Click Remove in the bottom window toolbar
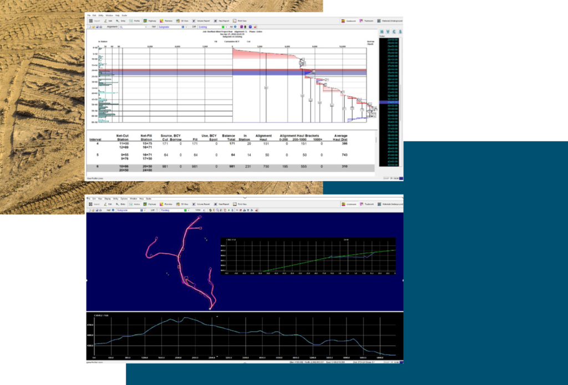Image resolution: width=568 pixels, height=385 pixels. click(x=166, y=204)
